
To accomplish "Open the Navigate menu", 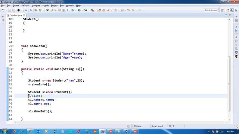I will (36, 6).
